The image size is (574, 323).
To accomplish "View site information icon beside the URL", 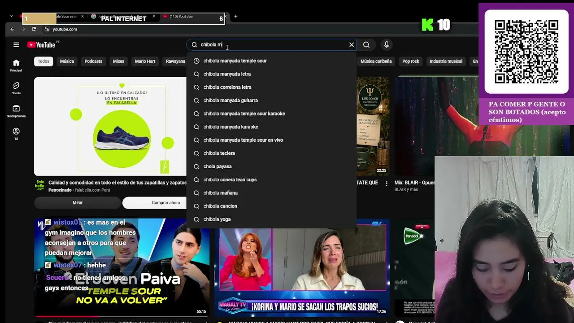I will coord(47,29).
